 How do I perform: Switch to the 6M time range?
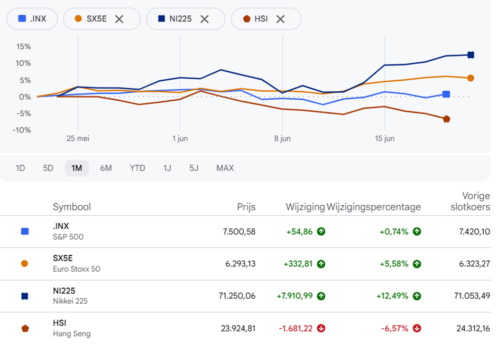pyautogui.click(x=106, y=168)
